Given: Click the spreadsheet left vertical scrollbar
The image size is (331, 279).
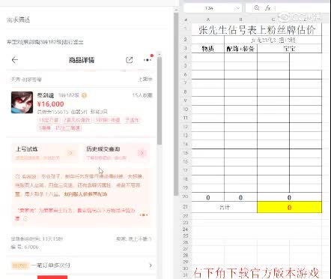Looking at the screenshot, I should [x=176, y=103].
